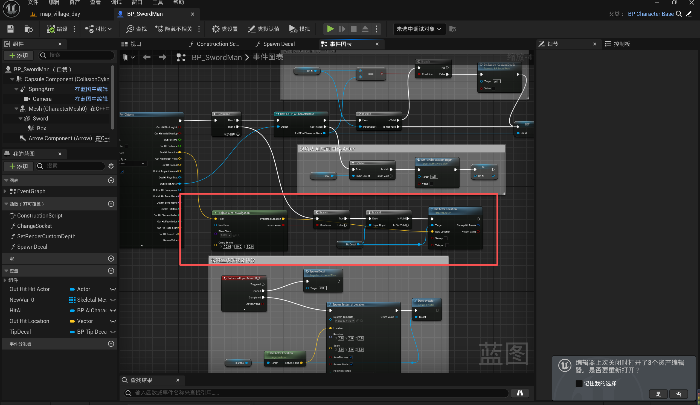Expand the EventGraph tree item
The height and width of the screenshot is (405, 700).
pyautogui.click(x=5, y=191)
